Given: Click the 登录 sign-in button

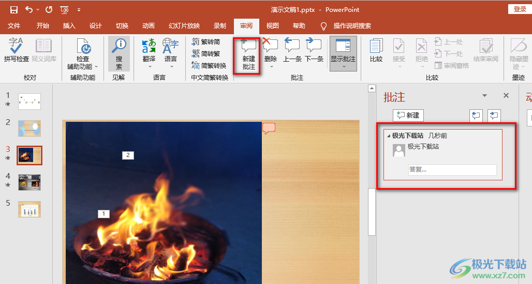Looking at the screenshot, I should pos(520,9).
